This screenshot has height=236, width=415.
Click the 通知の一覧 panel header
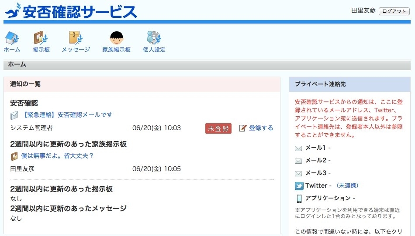[142, 84]
